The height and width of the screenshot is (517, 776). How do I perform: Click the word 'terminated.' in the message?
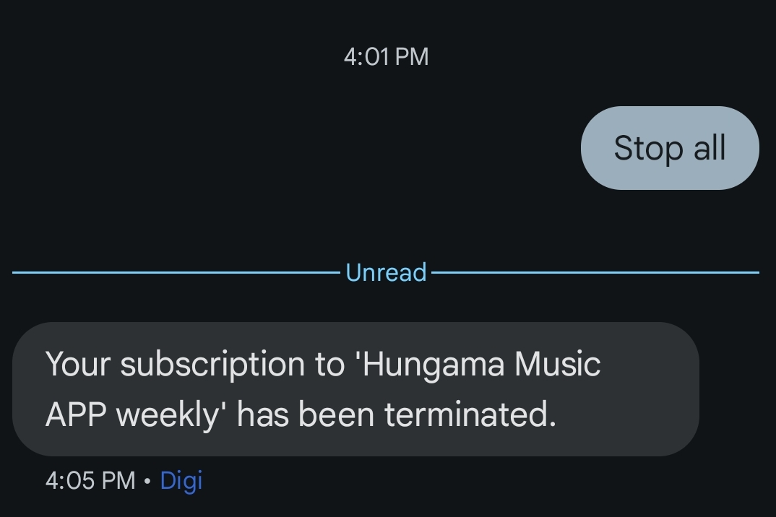(x=470, y=414)
